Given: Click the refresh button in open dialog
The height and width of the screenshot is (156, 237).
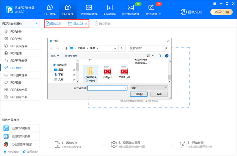Looking at the screenshot, I should (122, 48).
